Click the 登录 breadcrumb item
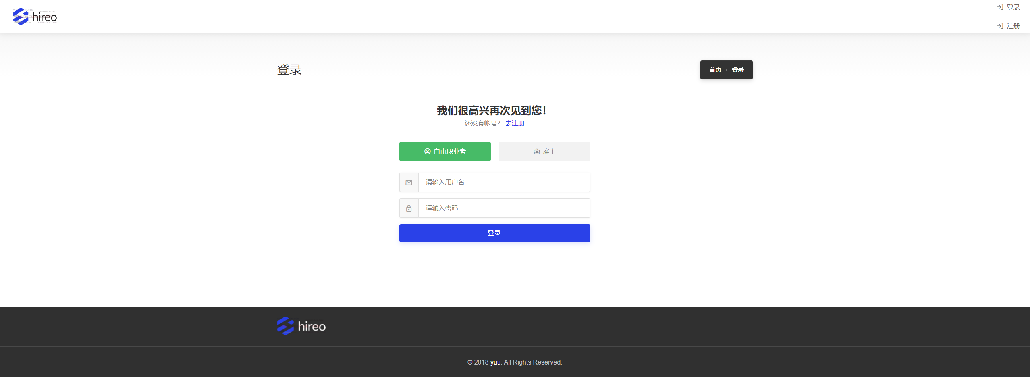This screenshot has width=1030, height=377. 737,70
